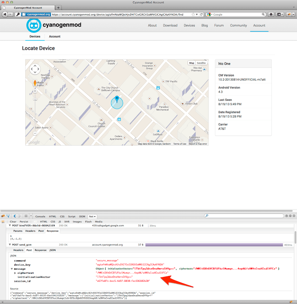297x304 pixels.
Task: Filter Net requests by HTML type
Action: [44, 221]
